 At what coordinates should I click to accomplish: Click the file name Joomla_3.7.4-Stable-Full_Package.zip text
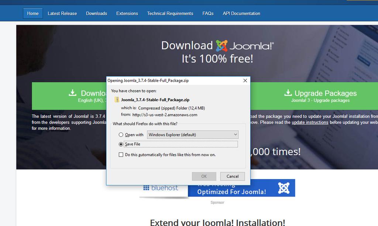155,100
